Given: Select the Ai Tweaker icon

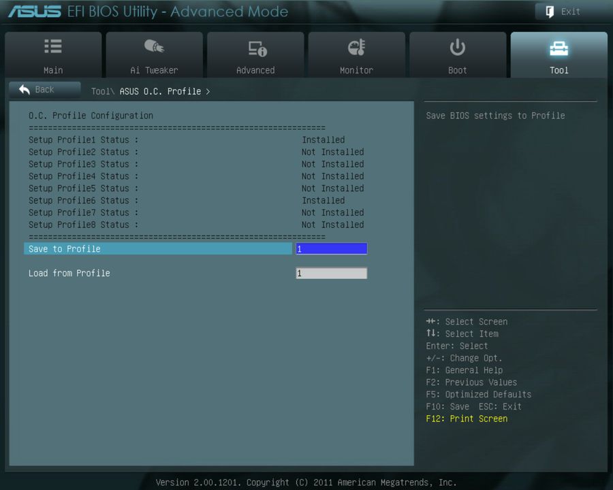Looking at the screenshot, I should pyautogui.click(x=154, y=46).
